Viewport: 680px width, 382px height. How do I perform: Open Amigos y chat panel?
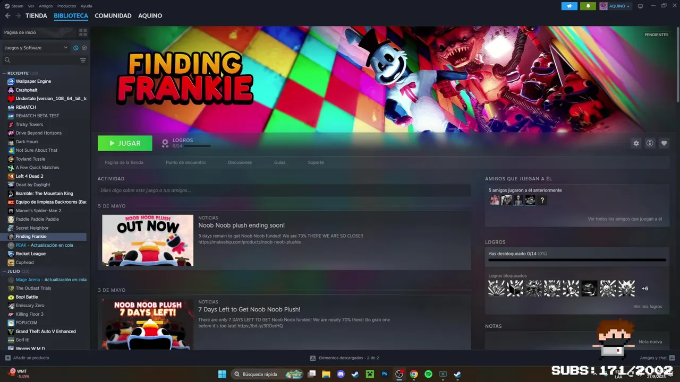[657, 358]
